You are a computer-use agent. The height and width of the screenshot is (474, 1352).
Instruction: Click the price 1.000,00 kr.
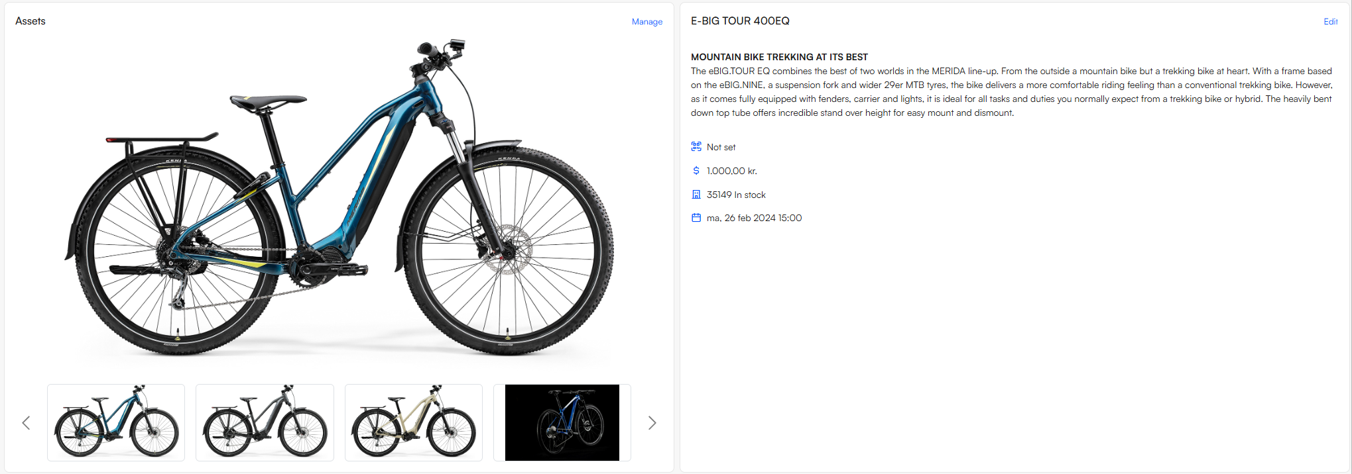731,171
